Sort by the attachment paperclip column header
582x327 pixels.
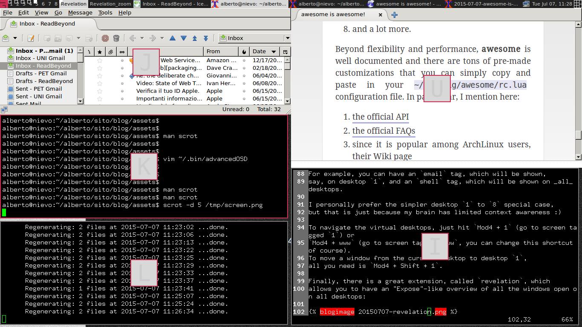(x=110, y=52)
